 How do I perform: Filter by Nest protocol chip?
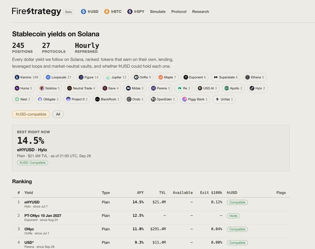point(23,99)
